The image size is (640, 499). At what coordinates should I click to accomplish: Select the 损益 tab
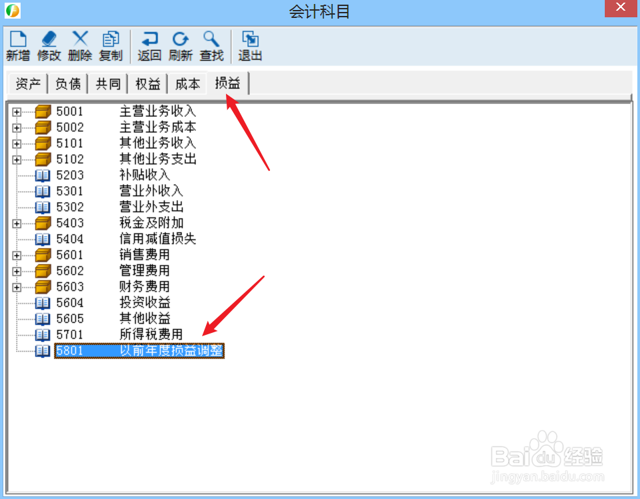click(x=228, y=83)
